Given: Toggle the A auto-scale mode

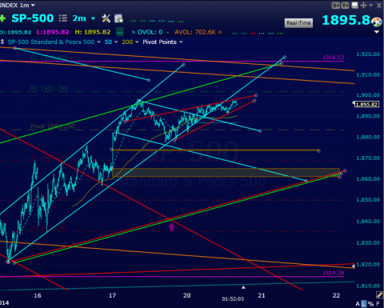Looking at the screenshot, I should coord(358,304).
